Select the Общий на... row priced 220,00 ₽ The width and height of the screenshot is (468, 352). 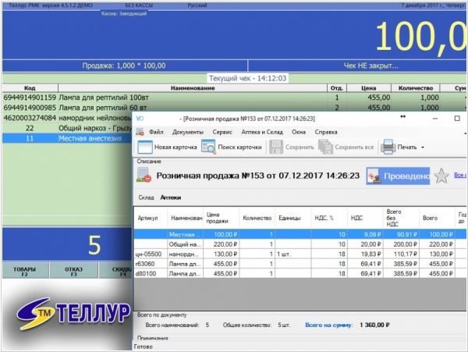pyautogui.click(x=300, y=244)
